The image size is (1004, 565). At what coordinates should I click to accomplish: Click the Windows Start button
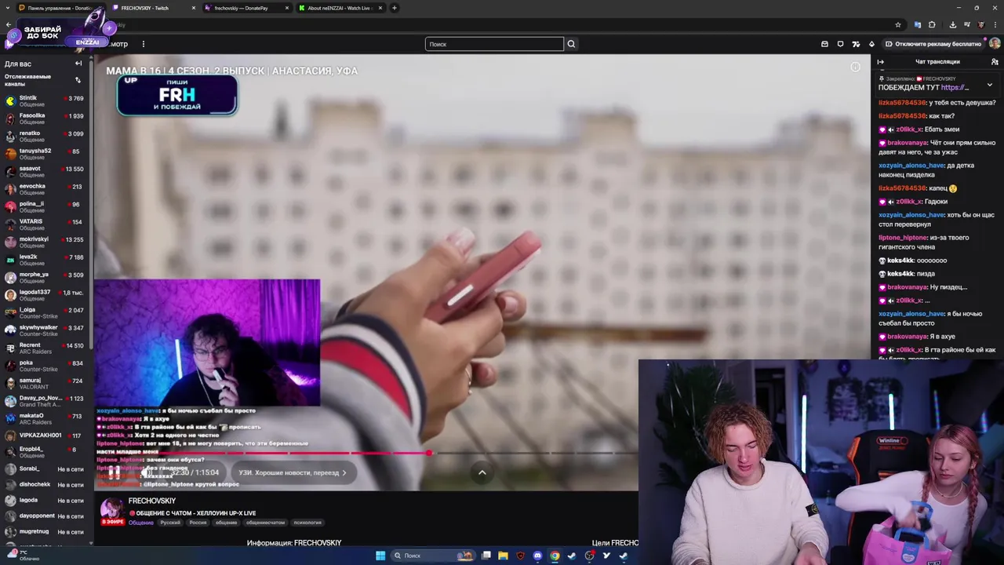click(x=380, y=556)
